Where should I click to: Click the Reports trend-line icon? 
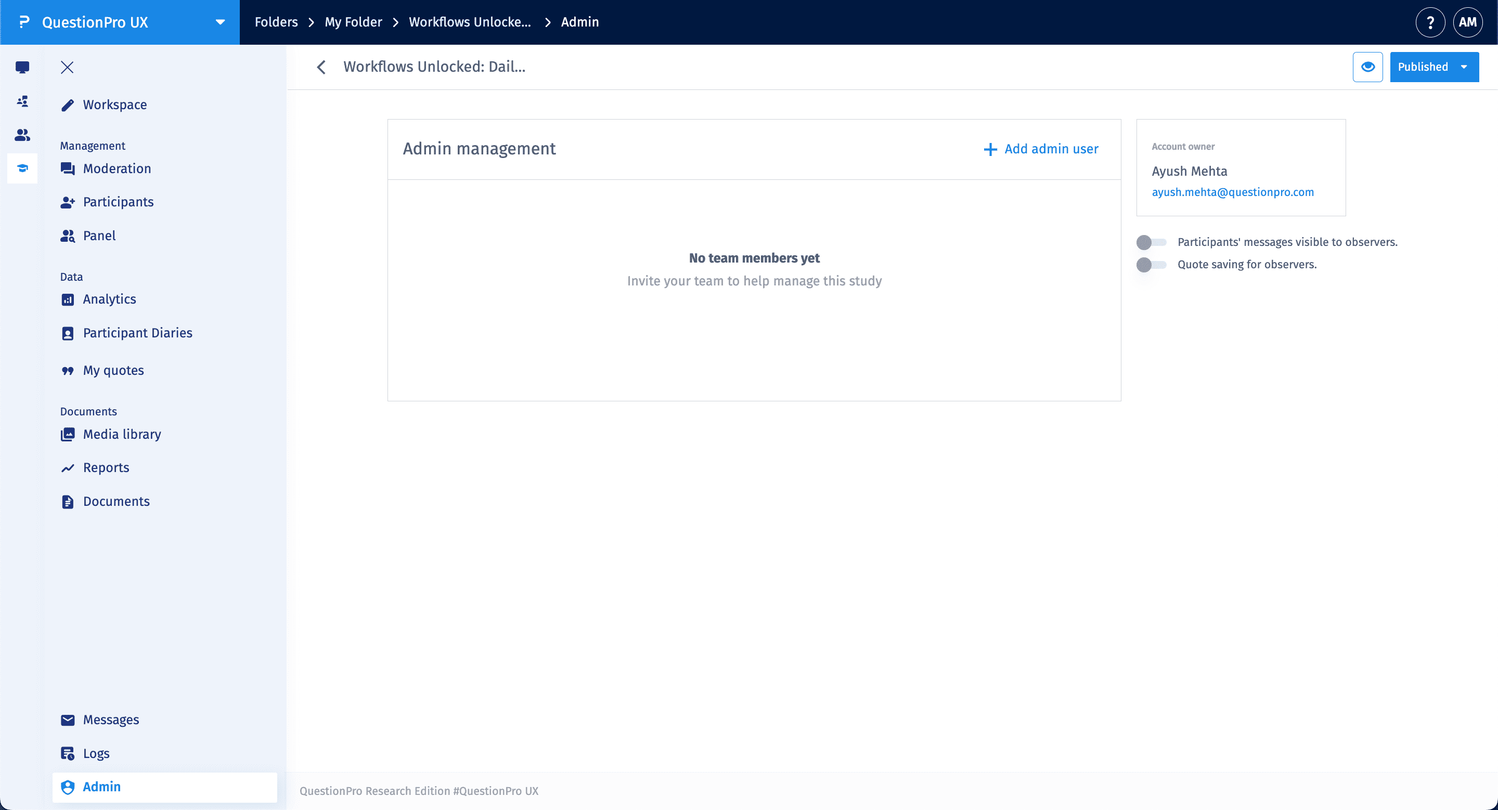pos(68,467)
